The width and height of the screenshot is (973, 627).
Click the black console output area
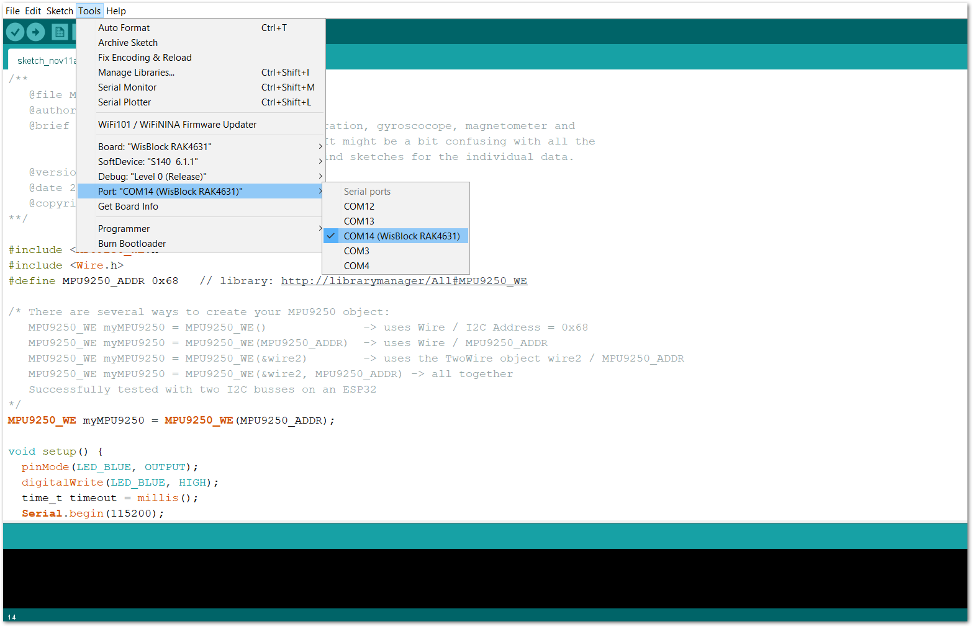pyautogui.click(x=486, y=578)
